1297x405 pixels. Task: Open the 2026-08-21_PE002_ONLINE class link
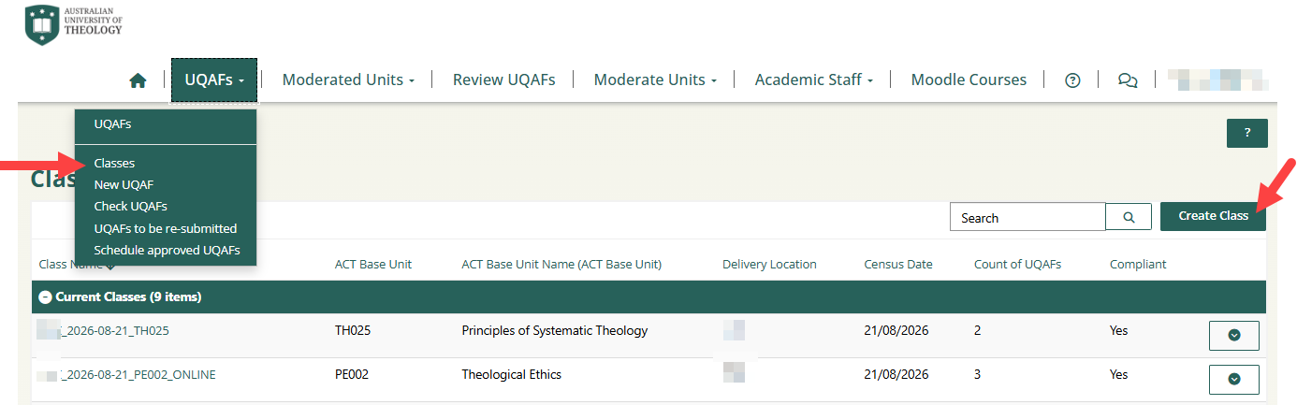[x=138, y=375]
